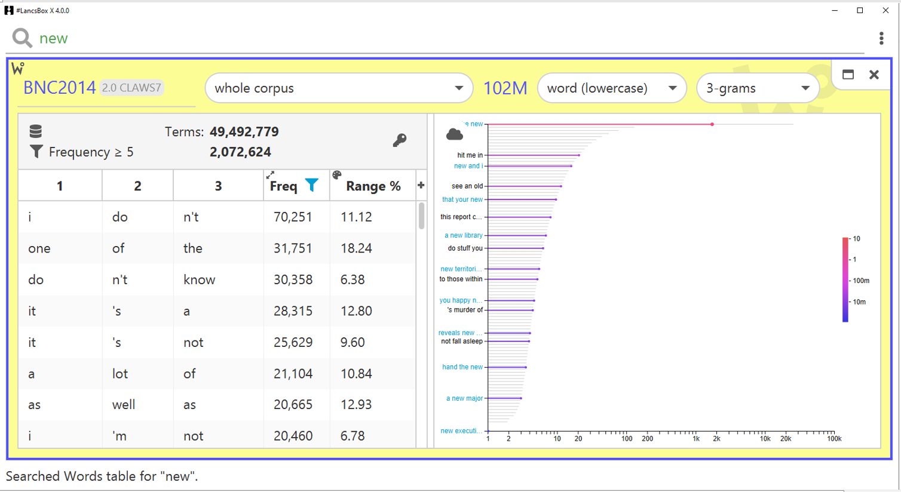Click the palette icon above Range %
Screen dimensions: 901x492
click(x=337, y=175)
